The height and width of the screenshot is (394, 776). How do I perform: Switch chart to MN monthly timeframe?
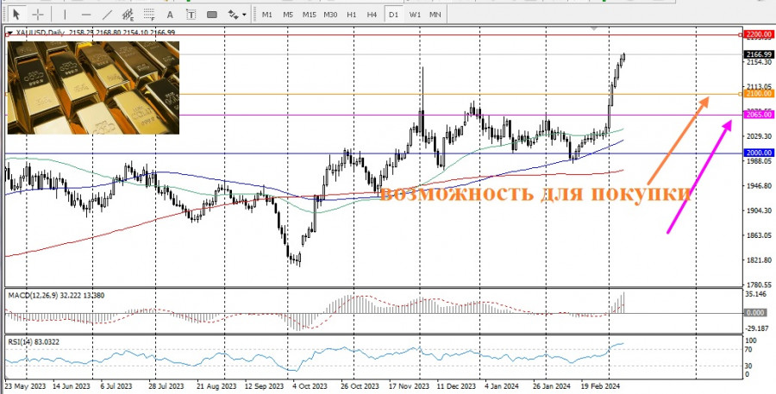coord(435,15)
